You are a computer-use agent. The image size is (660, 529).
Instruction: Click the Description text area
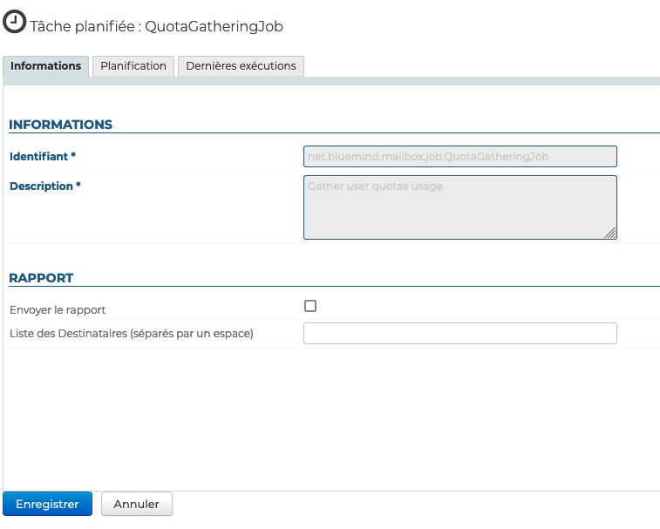[x=459, y=207]
